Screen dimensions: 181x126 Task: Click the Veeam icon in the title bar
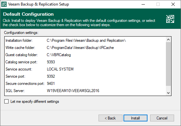[x=4, y=4]
